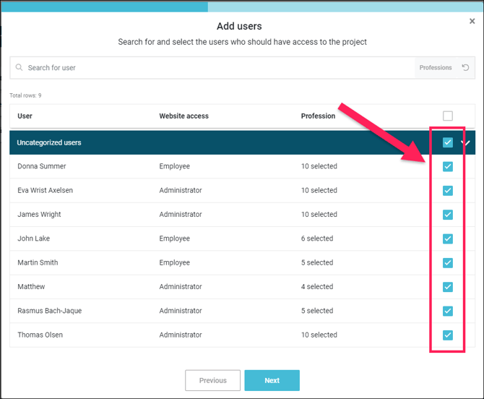
Task: Deselect John Lake from the project
Action: pyautogui.click(x=448, y=239)
